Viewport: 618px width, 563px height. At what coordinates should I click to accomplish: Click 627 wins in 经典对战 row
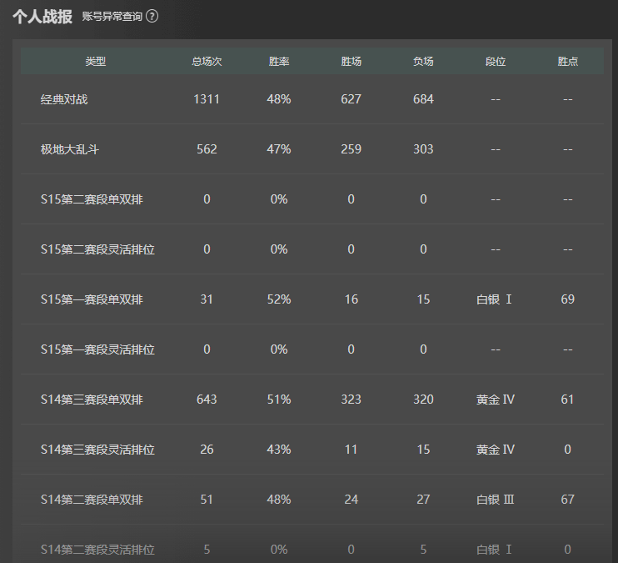tap(351, 99)
